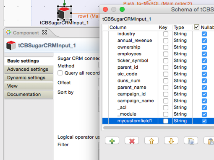Open the Advanced settings tab
This screenshot has width=214, height=160.
(x=29, y=69)
